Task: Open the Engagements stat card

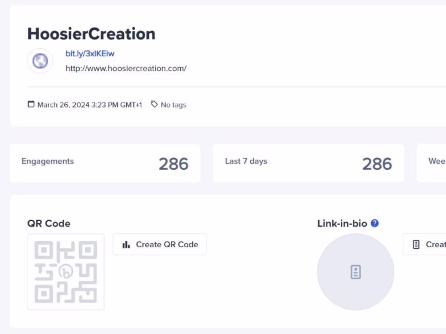Action: pyautogui.click(x=105, y=163)
